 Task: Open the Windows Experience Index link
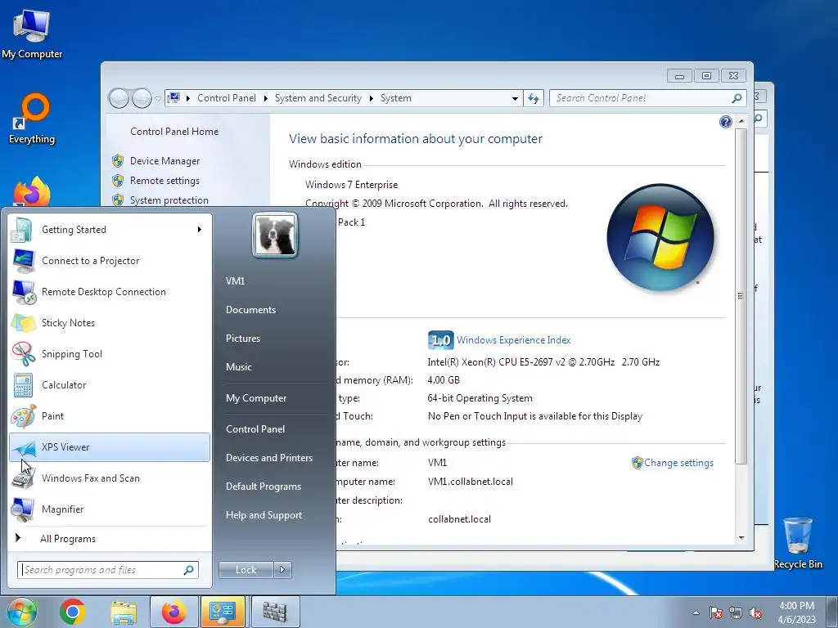[x=514, y=340]
